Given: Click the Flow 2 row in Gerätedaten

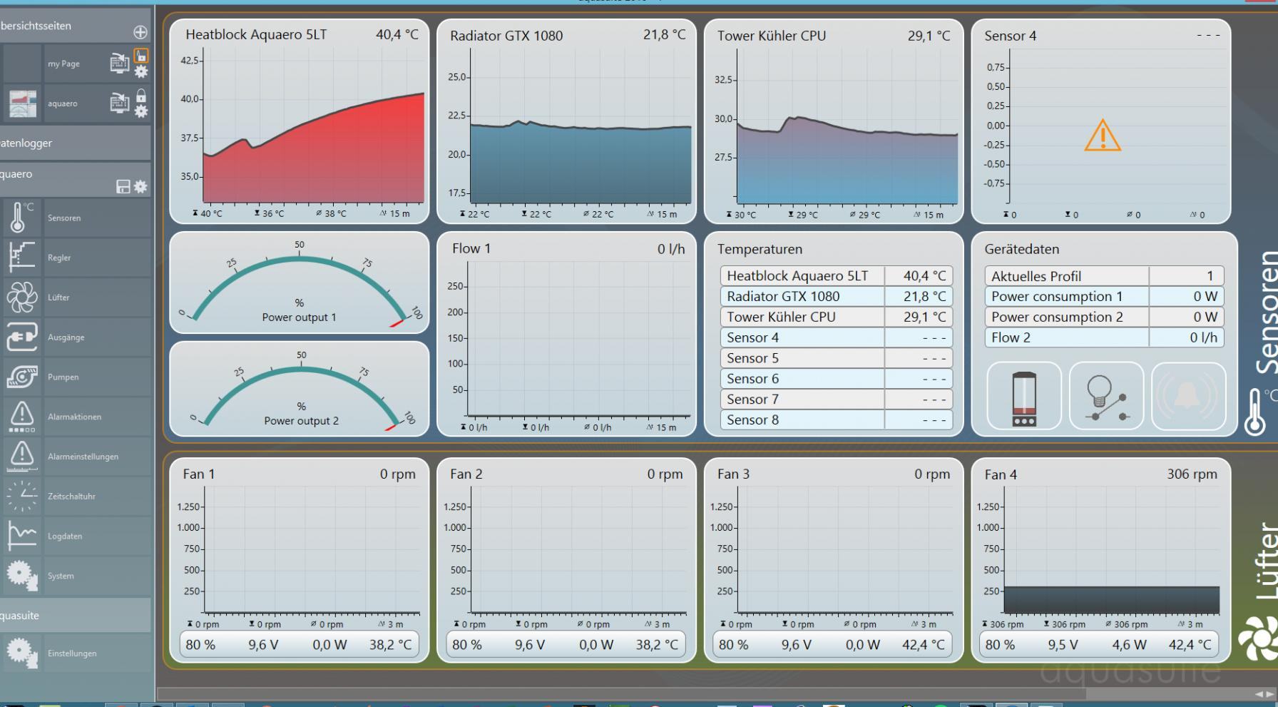Looking at the screenshot, I should pyautogui.click(x=1104, y=337).
